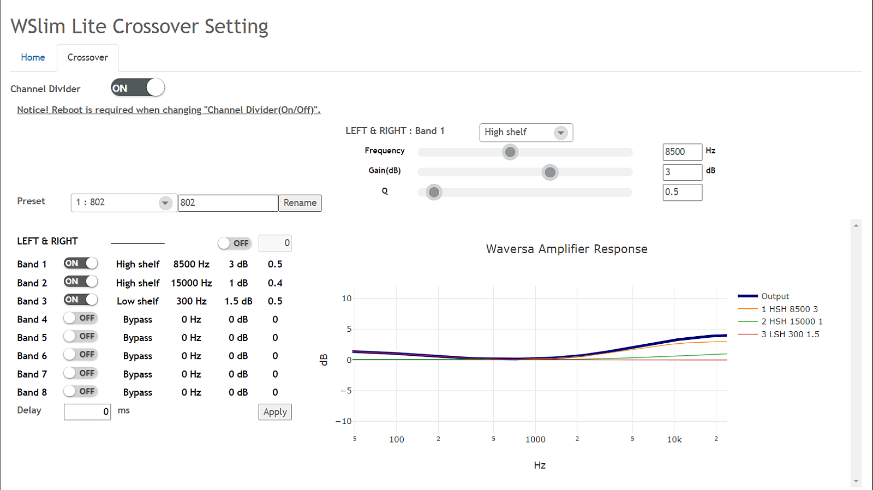Focus the gain 3 dB input field
The image size is (873, 490).
683,172
